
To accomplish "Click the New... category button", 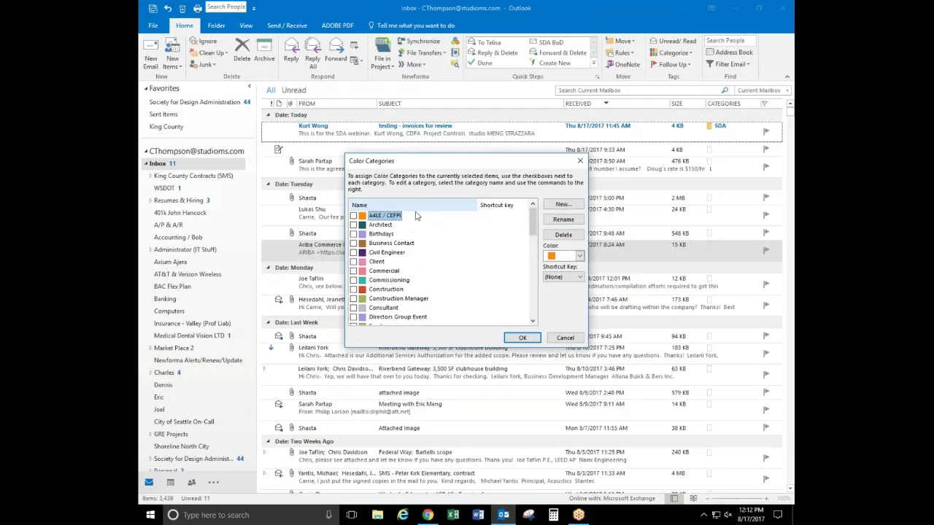I will (x=563, y=204).
